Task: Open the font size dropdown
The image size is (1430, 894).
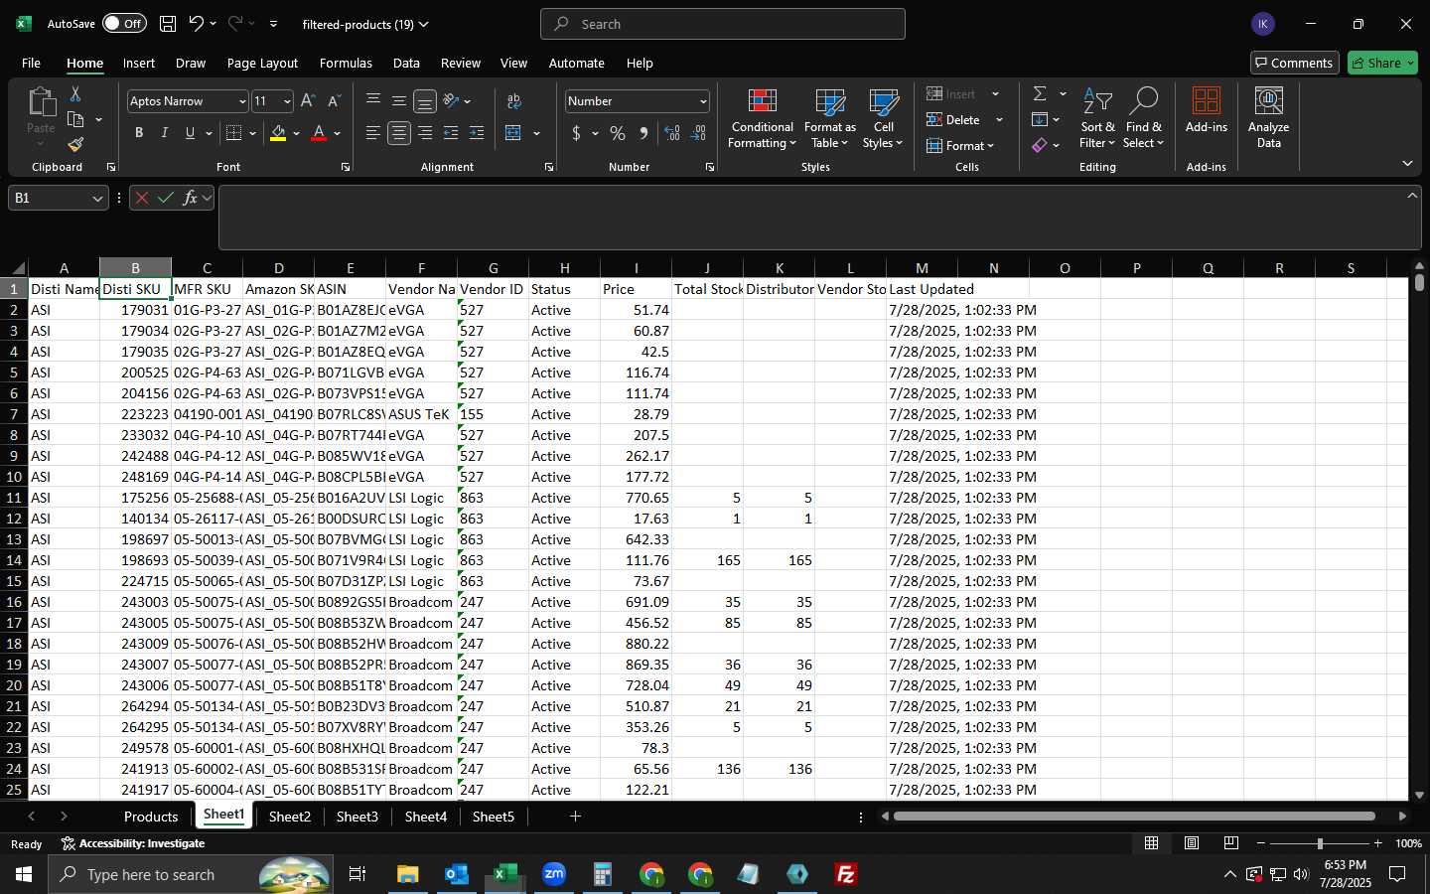Action: click(287, 101)
